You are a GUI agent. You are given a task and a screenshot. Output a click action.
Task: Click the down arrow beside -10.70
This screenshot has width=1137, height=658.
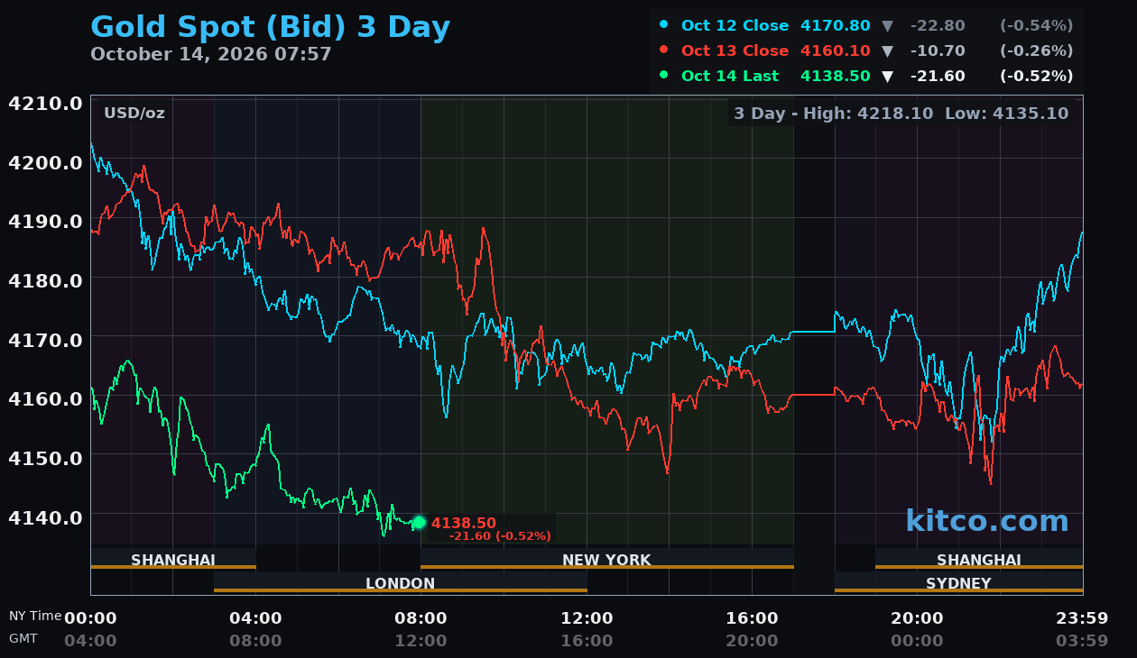click(887, 50)
